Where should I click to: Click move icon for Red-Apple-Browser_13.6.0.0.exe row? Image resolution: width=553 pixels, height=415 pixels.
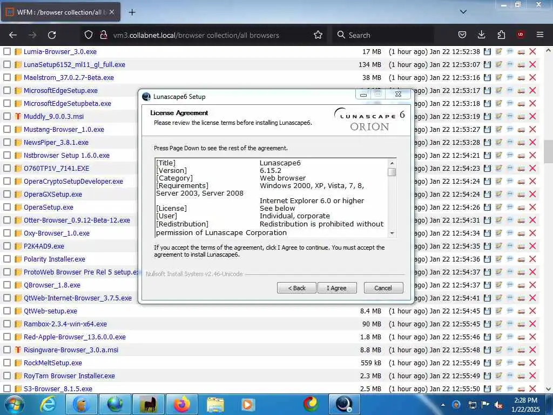(x=521, y=337)
